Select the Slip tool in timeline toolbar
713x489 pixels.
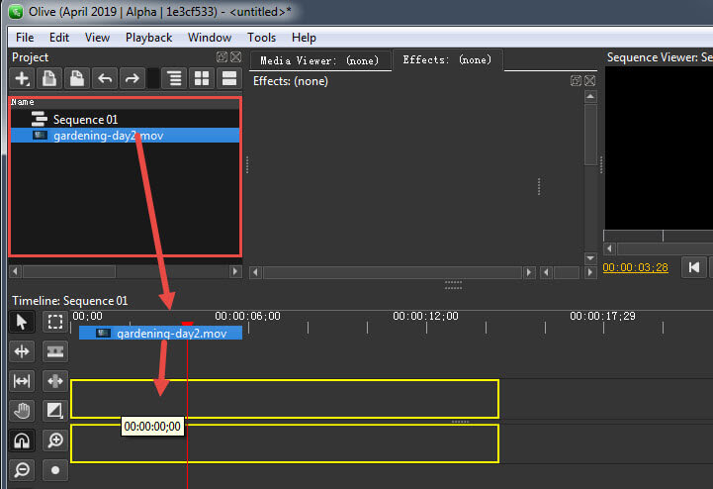coord(22,381)
